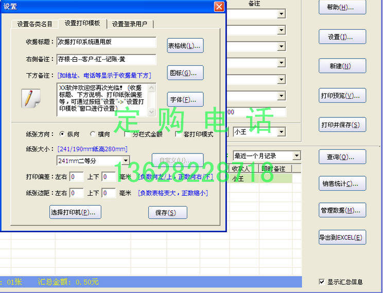Toggle 套打印模式 checkbox
This screenshot has width=386, height=293.
click(x=178, y=134)
